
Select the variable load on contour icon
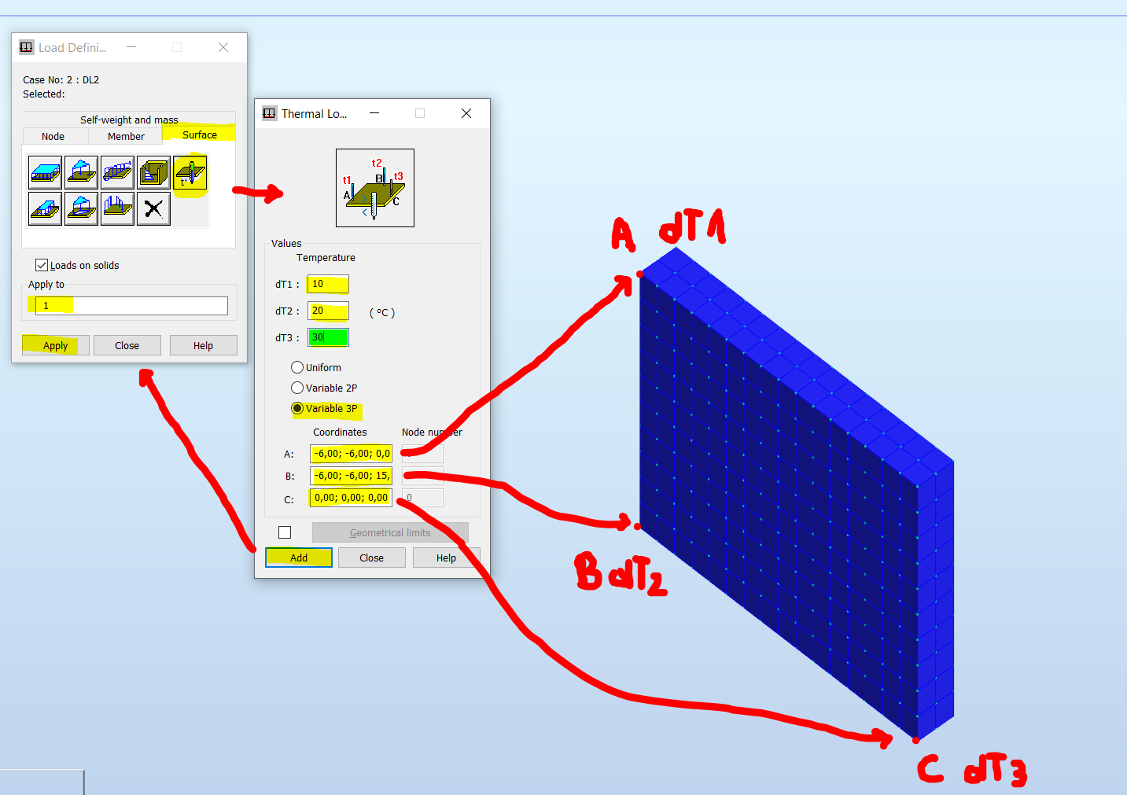[x=81, y=208]
